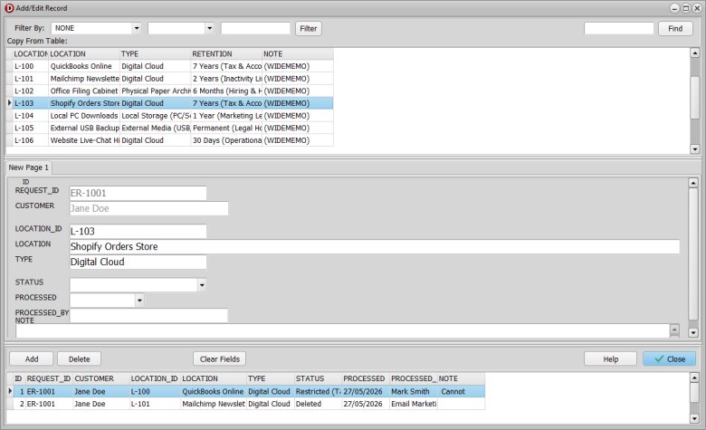Screen dimensions: 706x430
Task: Click the PROCESSED_BY text field
Action: click(148, 316)
